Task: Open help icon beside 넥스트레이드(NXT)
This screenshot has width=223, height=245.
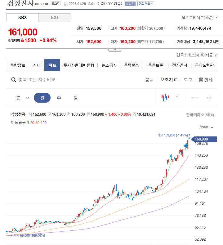Action: 216,17
